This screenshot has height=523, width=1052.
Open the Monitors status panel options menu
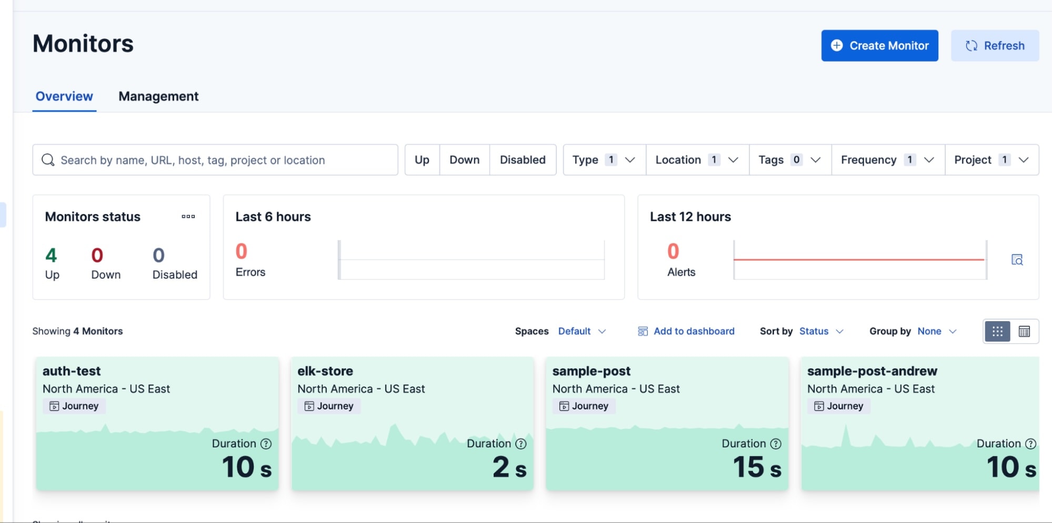click(188, 216)
